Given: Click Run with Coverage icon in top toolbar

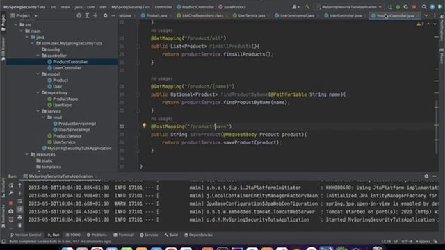Looking at the screenshot, I should [406, 7].
